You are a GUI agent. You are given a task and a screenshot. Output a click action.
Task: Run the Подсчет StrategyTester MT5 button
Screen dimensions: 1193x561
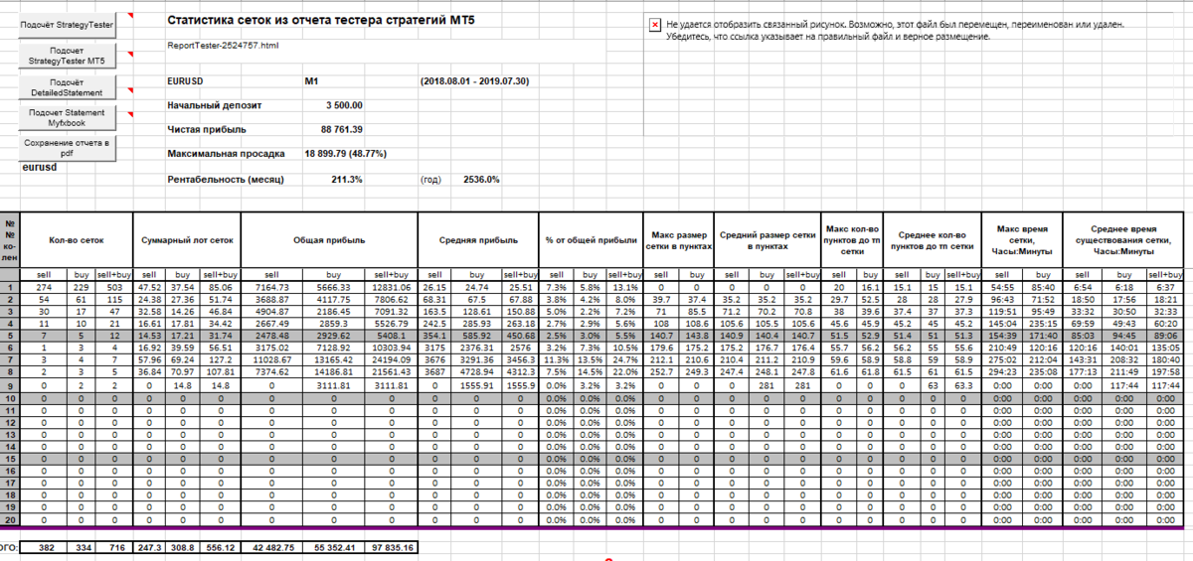[68, 56]
